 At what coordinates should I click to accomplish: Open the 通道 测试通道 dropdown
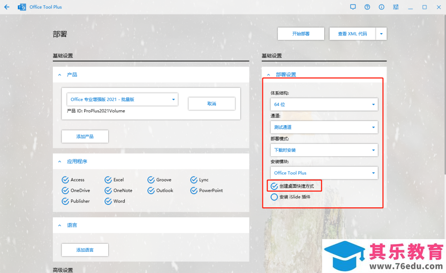(324, 127)
